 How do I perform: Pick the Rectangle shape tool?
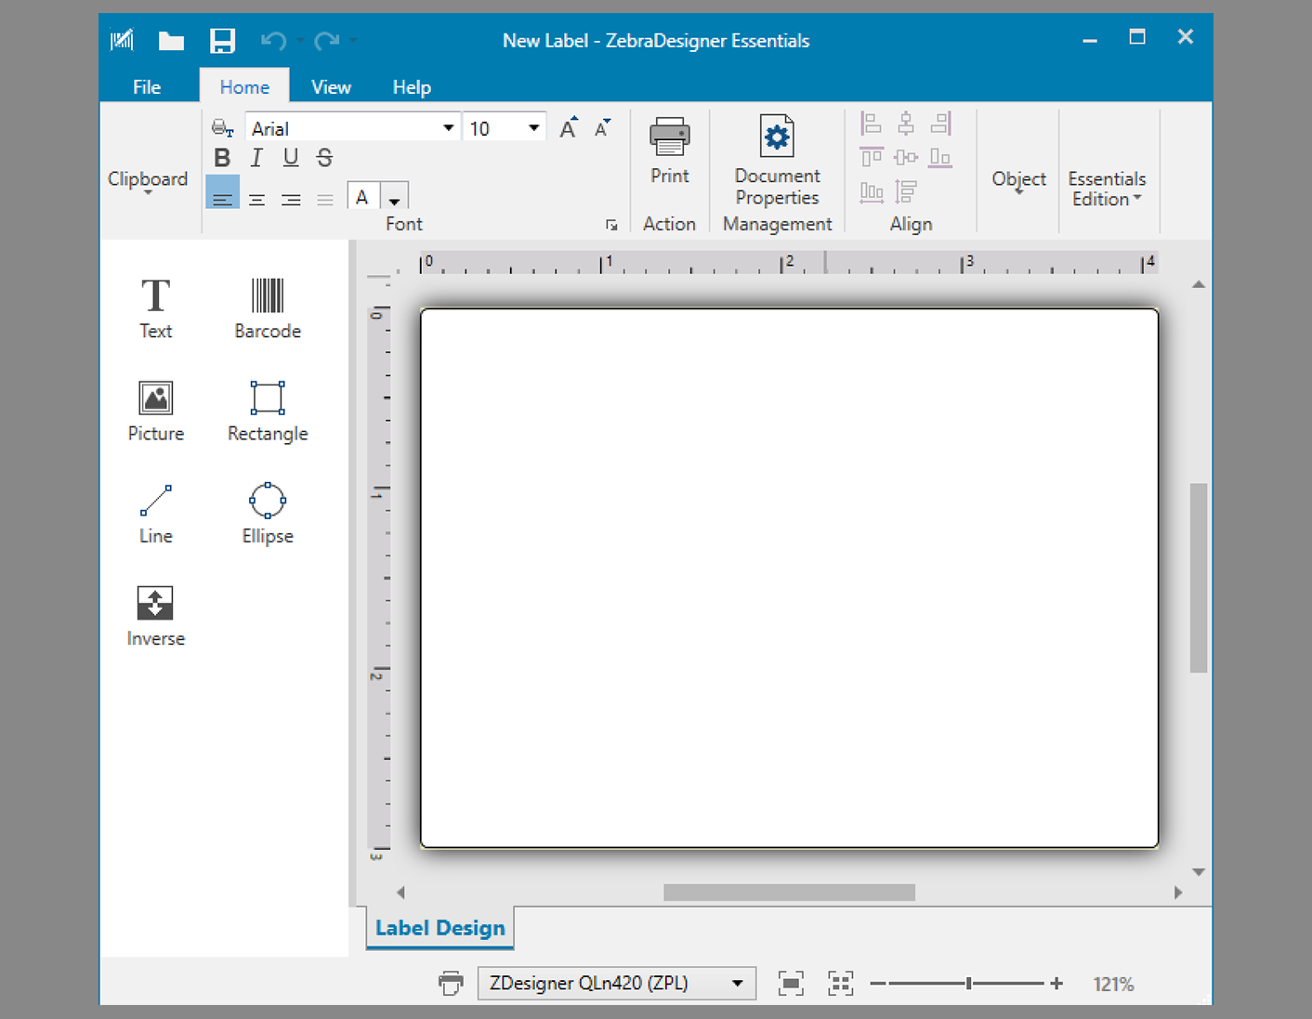tap(267, 411)
